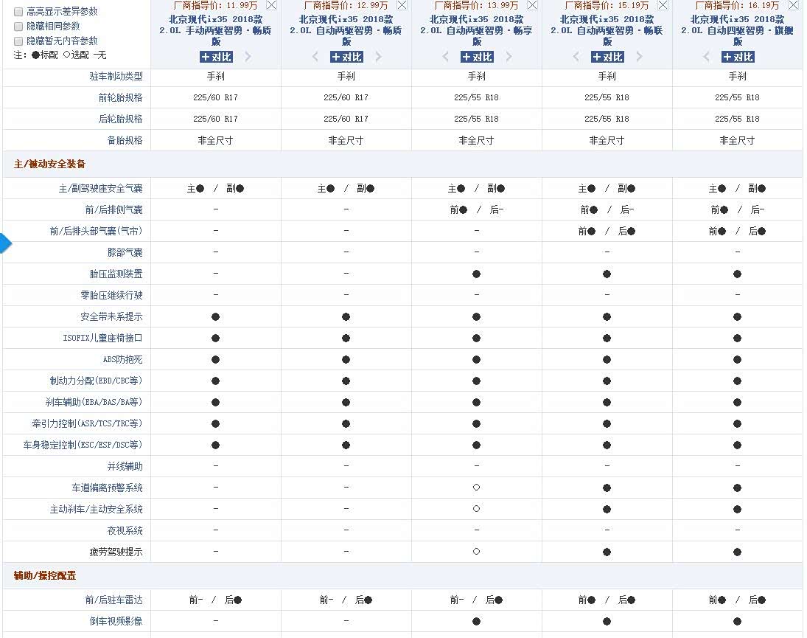Remove the 16.19万 旗舰版 column
This screenshot has width=807, height=638.
point(793,5)
